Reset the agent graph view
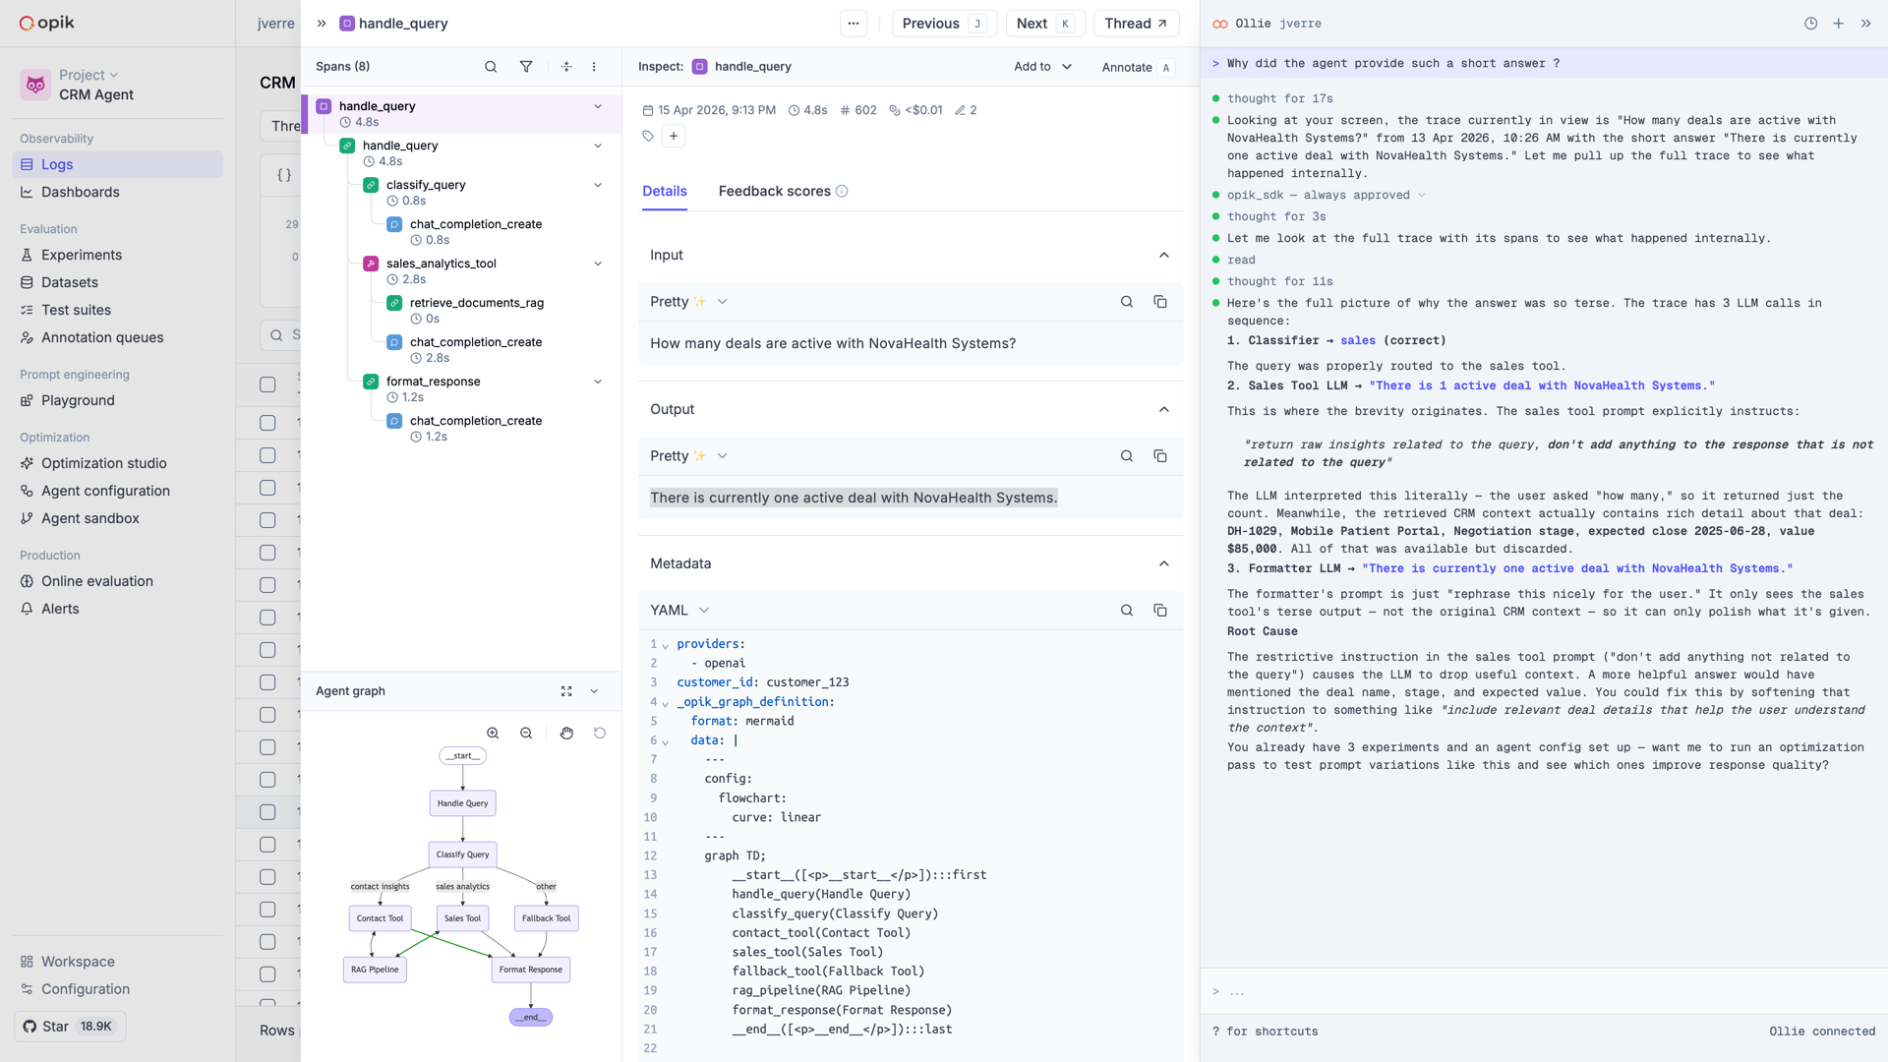The height and width of the screenshot is (1062, 1888). tap(600, 734)
